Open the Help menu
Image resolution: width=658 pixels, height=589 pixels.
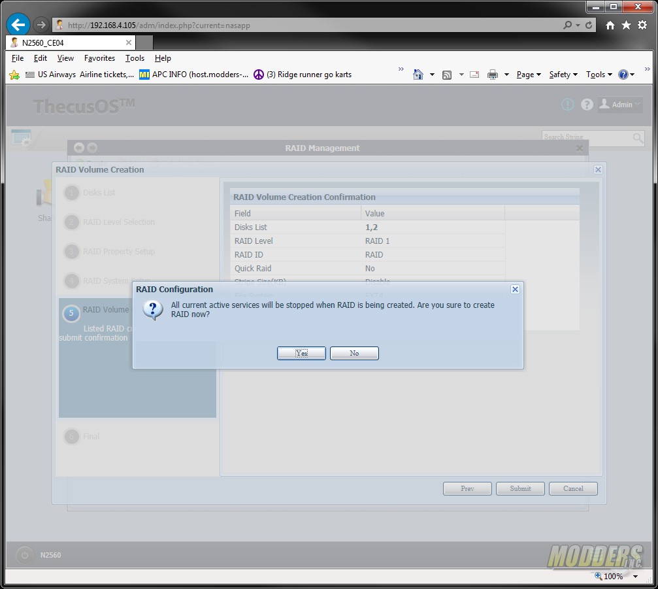tap(163, 58)
